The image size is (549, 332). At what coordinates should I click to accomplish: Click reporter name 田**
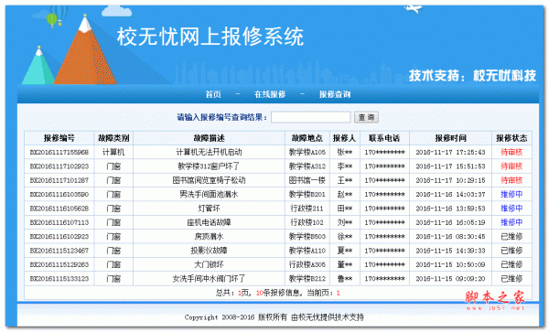(345, 209)
